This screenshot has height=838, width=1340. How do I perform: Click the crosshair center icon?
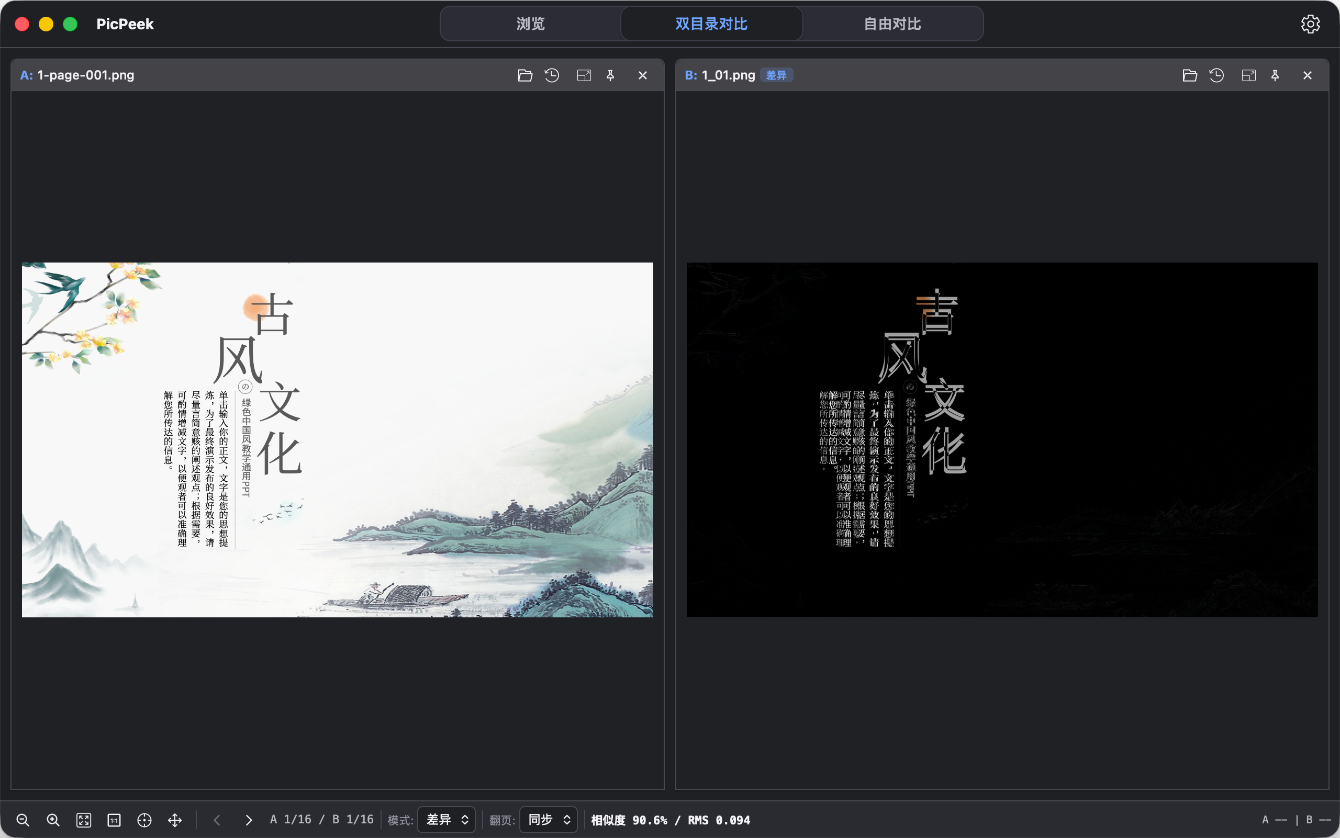tap(144, 820)
